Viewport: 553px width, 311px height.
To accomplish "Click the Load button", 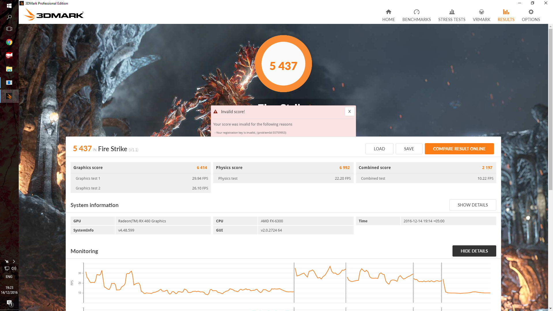I will click(379, 149).
